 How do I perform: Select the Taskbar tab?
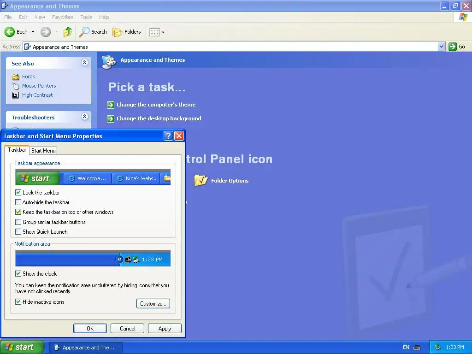coord(17,150)
